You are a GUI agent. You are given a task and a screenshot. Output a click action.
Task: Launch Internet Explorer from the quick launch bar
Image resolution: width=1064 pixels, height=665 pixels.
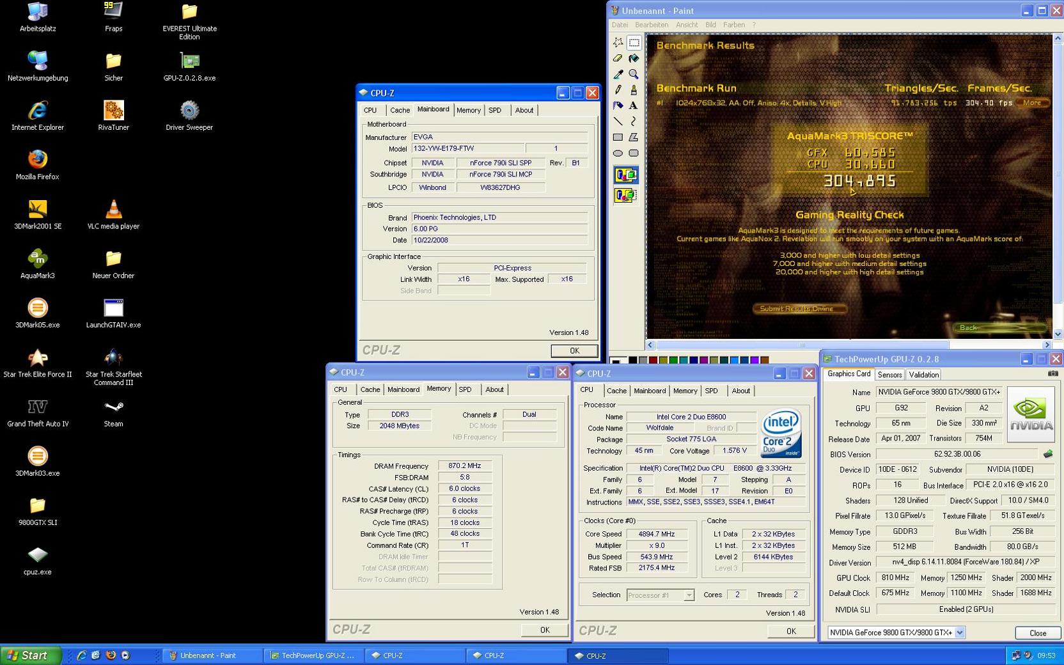tap(82, 655)
